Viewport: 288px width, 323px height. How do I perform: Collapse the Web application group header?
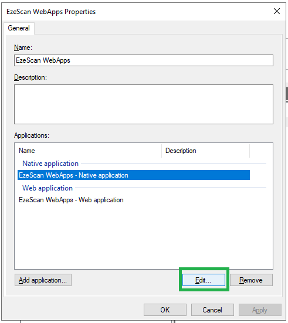click(x=48, y=188)
